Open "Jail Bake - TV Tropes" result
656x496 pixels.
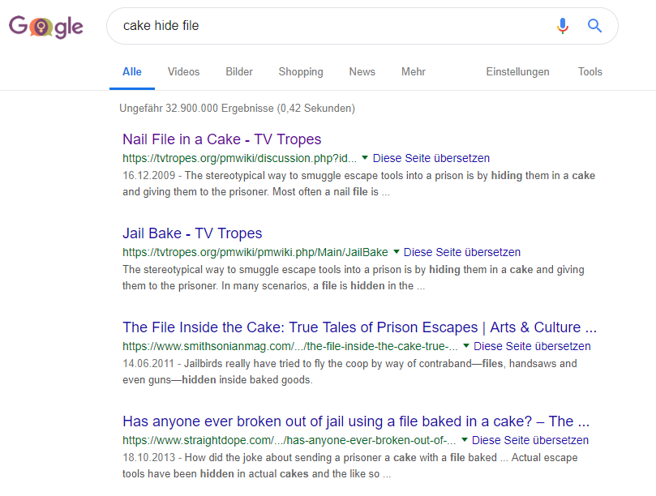click(x=192, y=233)
